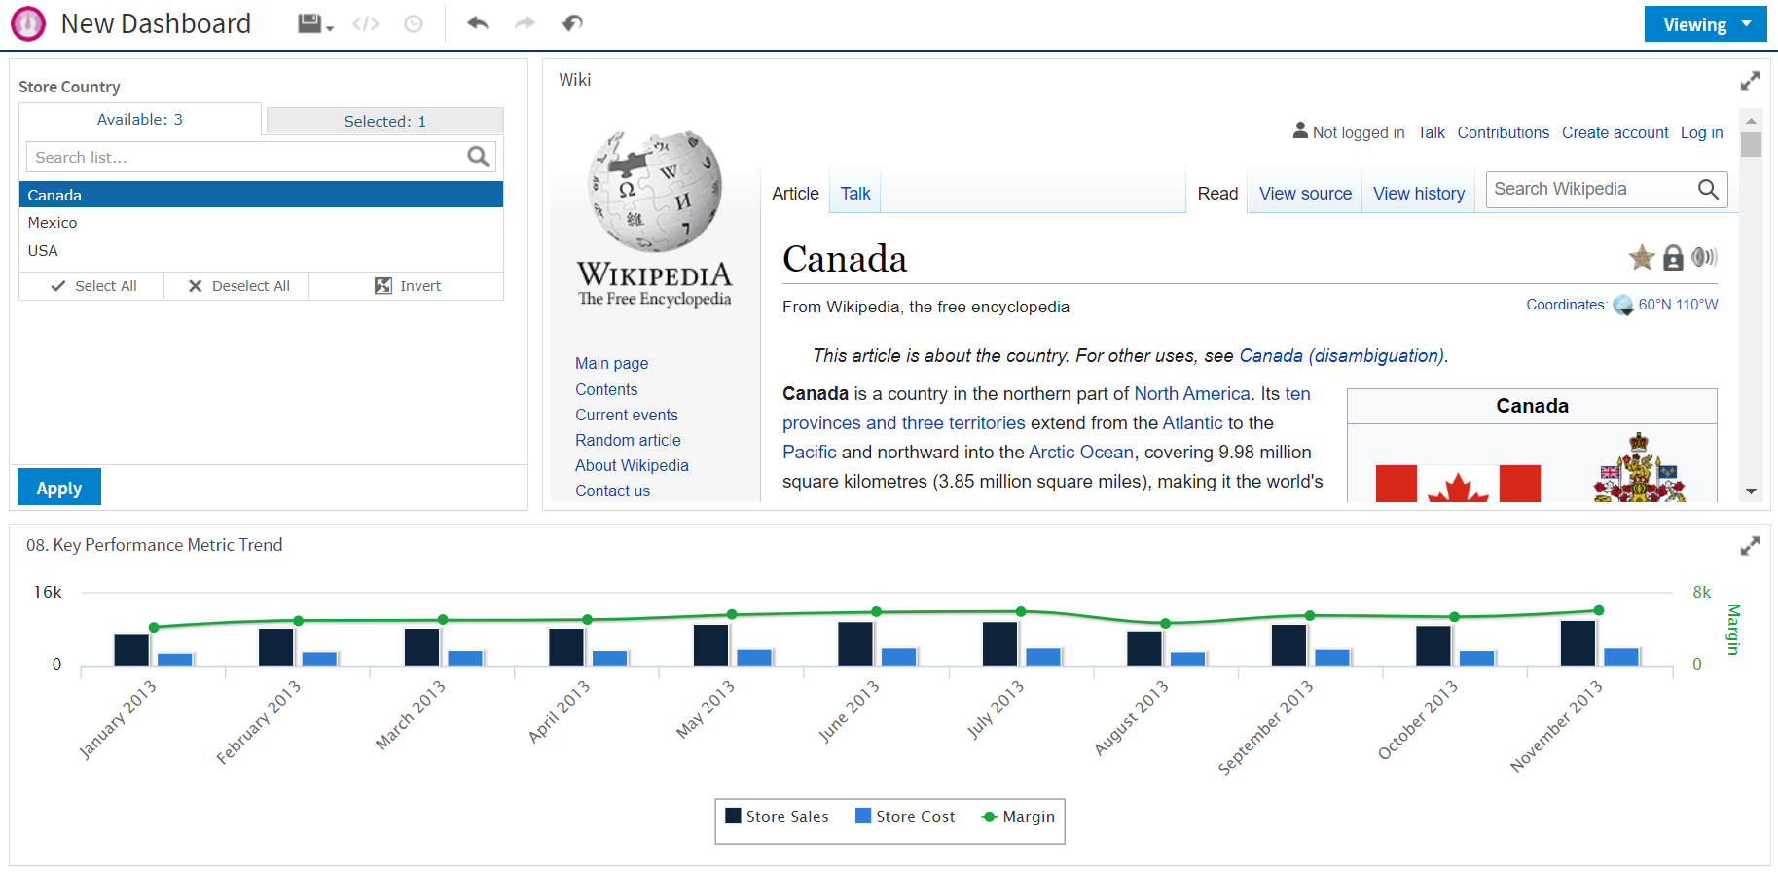Click the Canada coat of arms image
This screenshot has height=872, width=1778.
(1640, 467)
